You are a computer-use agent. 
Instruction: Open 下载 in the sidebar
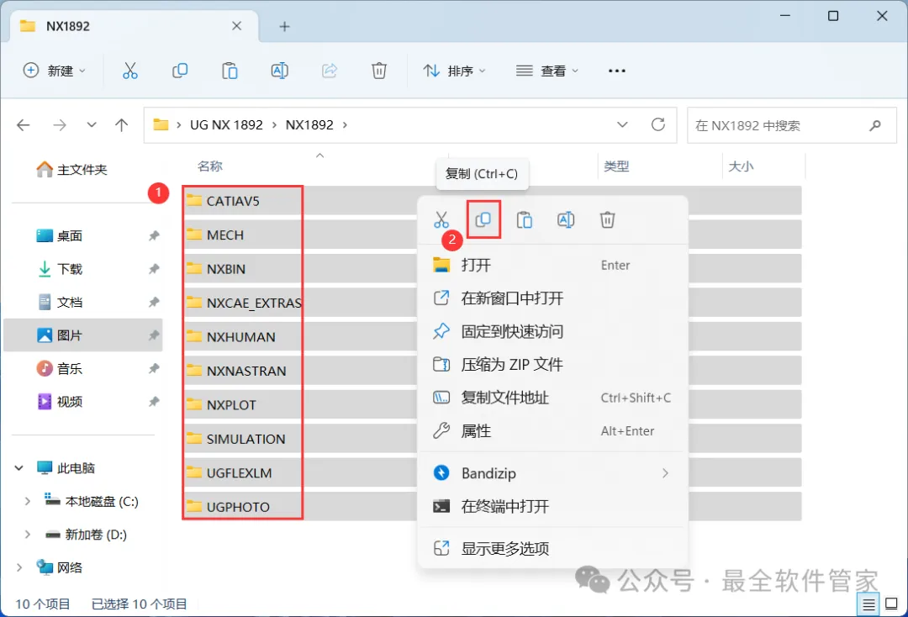coord(82,269)
